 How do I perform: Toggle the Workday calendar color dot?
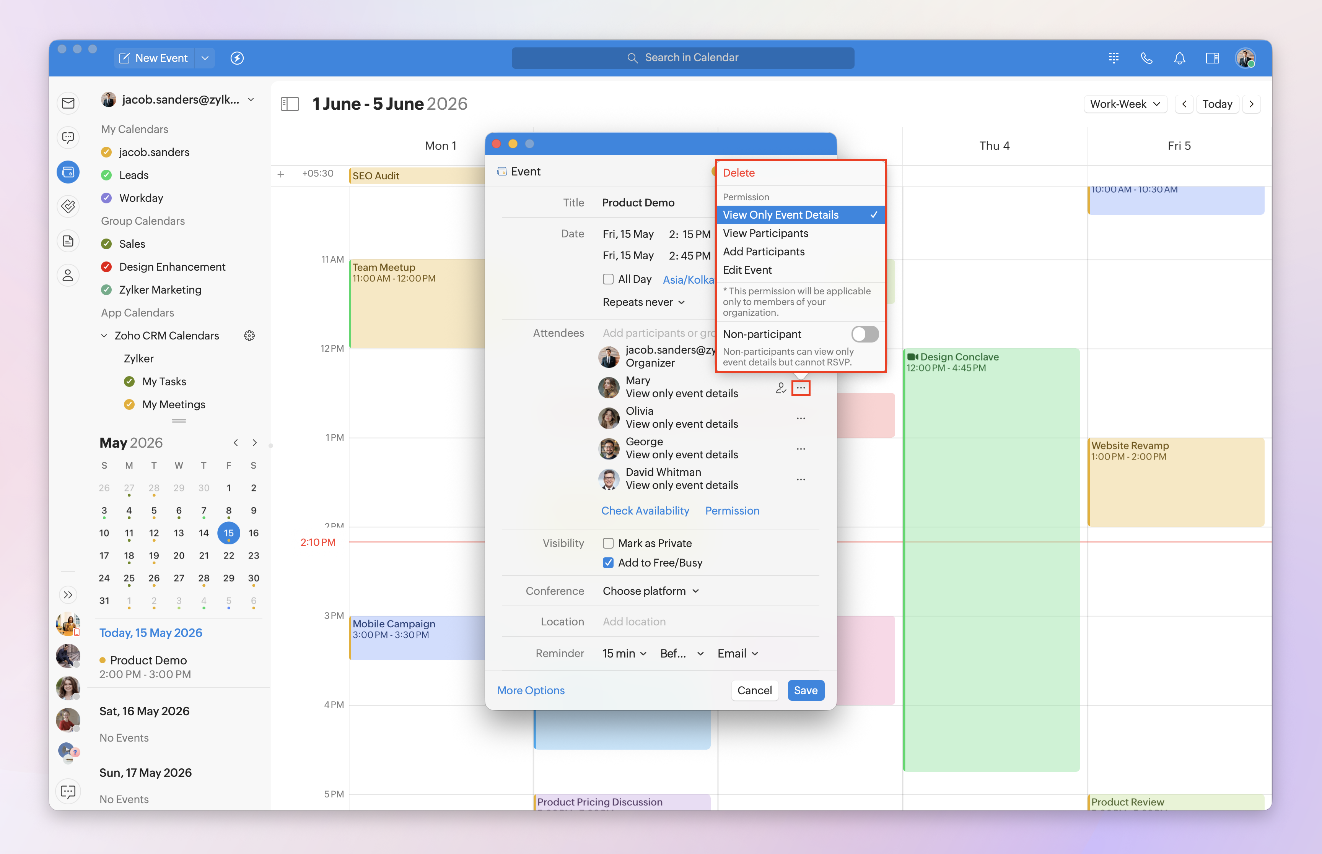[x=106, y=198]
